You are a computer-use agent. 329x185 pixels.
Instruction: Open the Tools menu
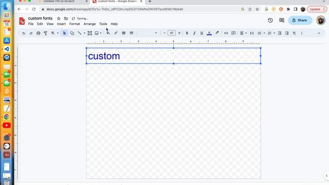103,24
